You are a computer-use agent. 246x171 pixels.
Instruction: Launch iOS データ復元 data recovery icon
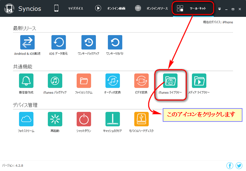(59, 42)
